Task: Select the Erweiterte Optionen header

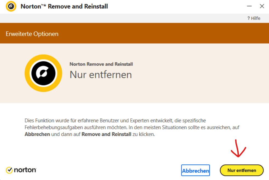Action: [x=32, y=34]
